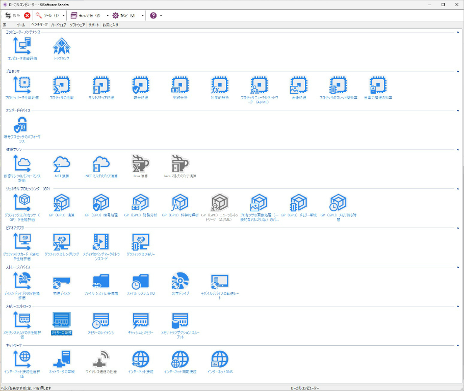Open the コンピュータ性能評価 benchmark icon
464x391 pixels.
point(22,49)
